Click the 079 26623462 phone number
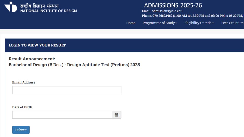The image size is (244, 137). pos(162,16)
